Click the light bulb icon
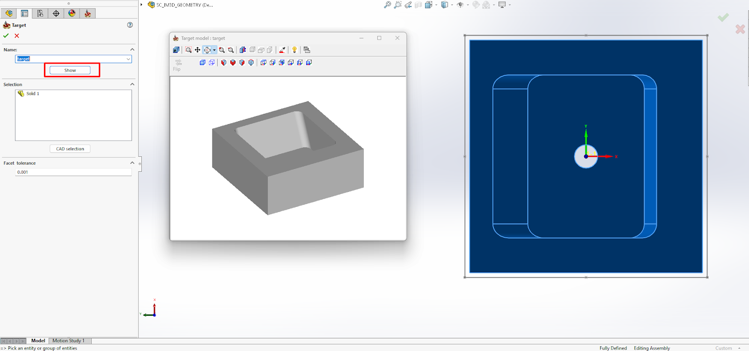The image size is (749, 351). tap(294, 50)
